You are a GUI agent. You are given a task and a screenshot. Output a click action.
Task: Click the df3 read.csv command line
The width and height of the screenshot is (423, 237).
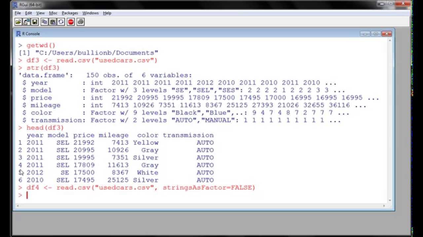[88, 61]
